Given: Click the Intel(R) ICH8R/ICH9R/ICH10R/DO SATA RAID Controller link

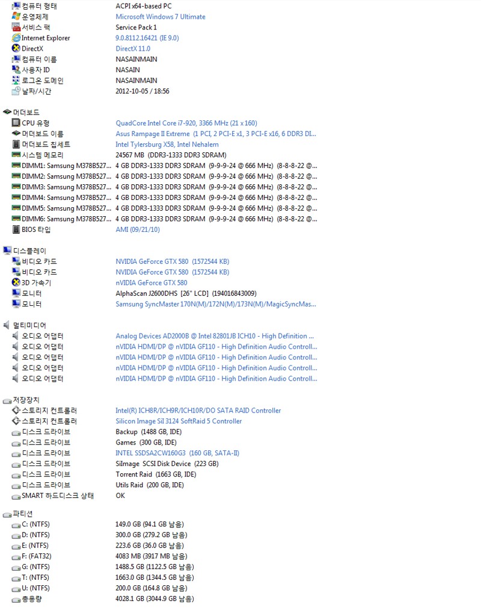Looking at the screenshot, I should pos(198,411).
